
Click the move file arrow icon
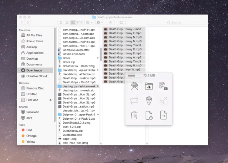[164, 115]
